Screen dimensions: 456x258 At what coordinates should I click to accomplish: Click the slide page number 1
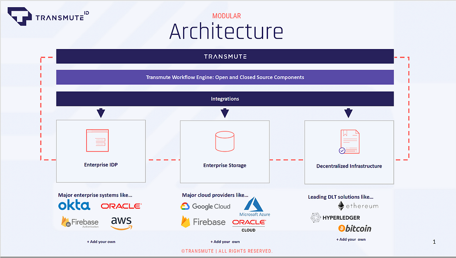434,242
